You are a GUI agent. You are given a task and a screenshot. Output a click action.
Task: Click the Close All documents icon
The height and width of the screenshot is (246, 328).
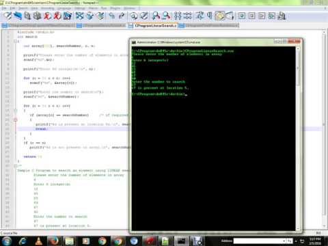click(x=57, y=16)
